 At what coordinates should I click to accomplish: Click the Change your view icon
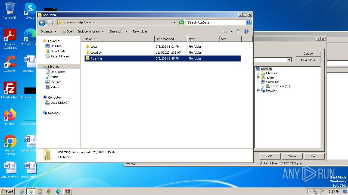[225, 31]
